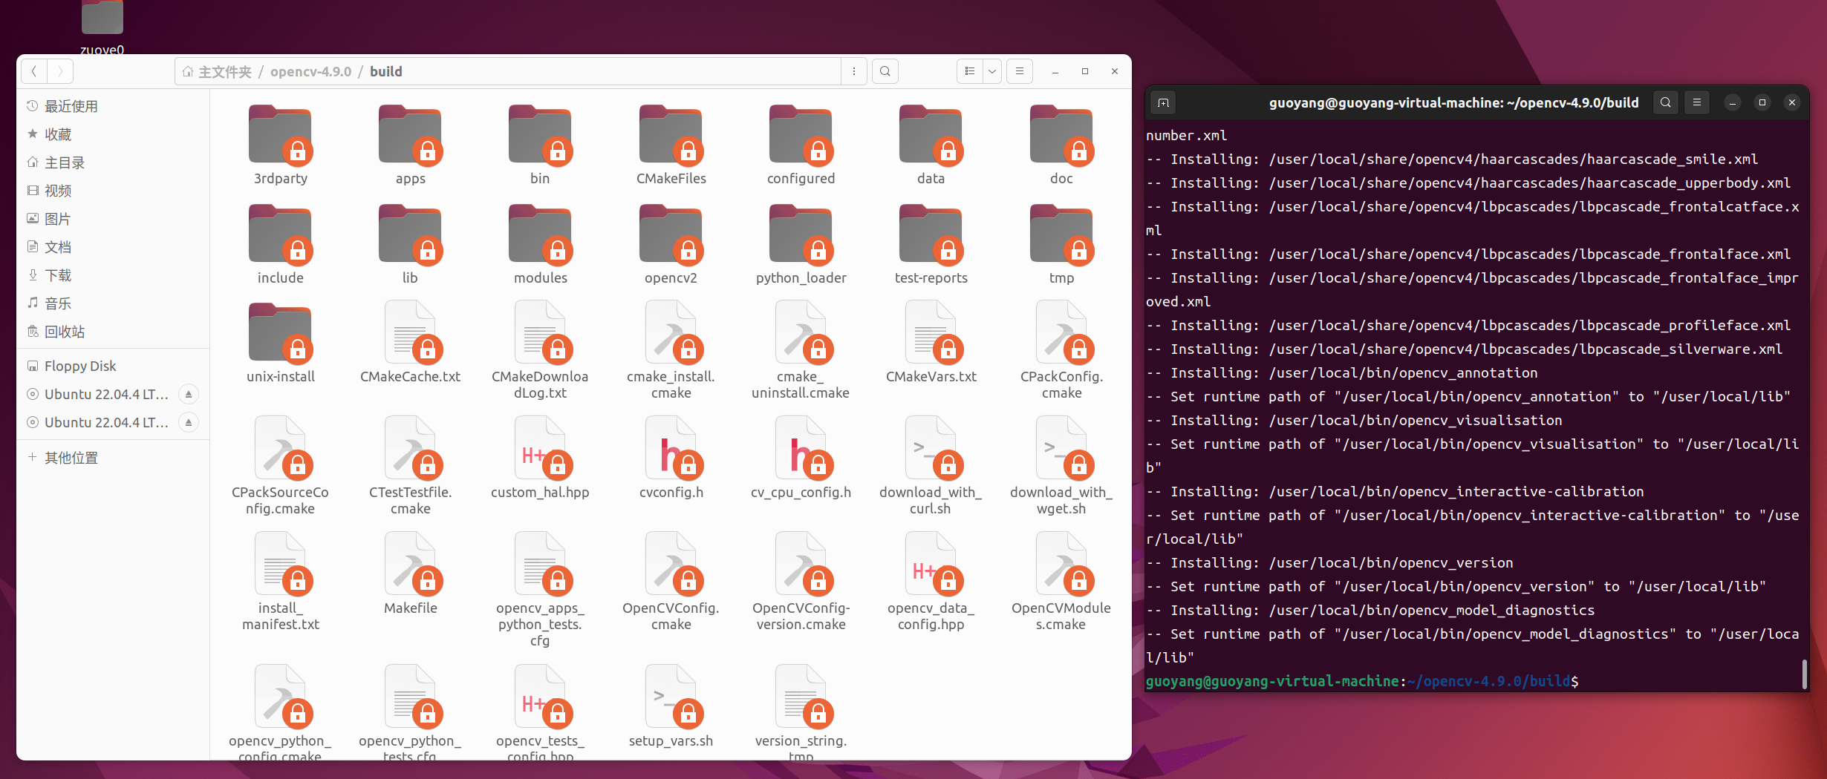
Task: Open the zuoye0 desktop folder
Action: tap(102, 27)
